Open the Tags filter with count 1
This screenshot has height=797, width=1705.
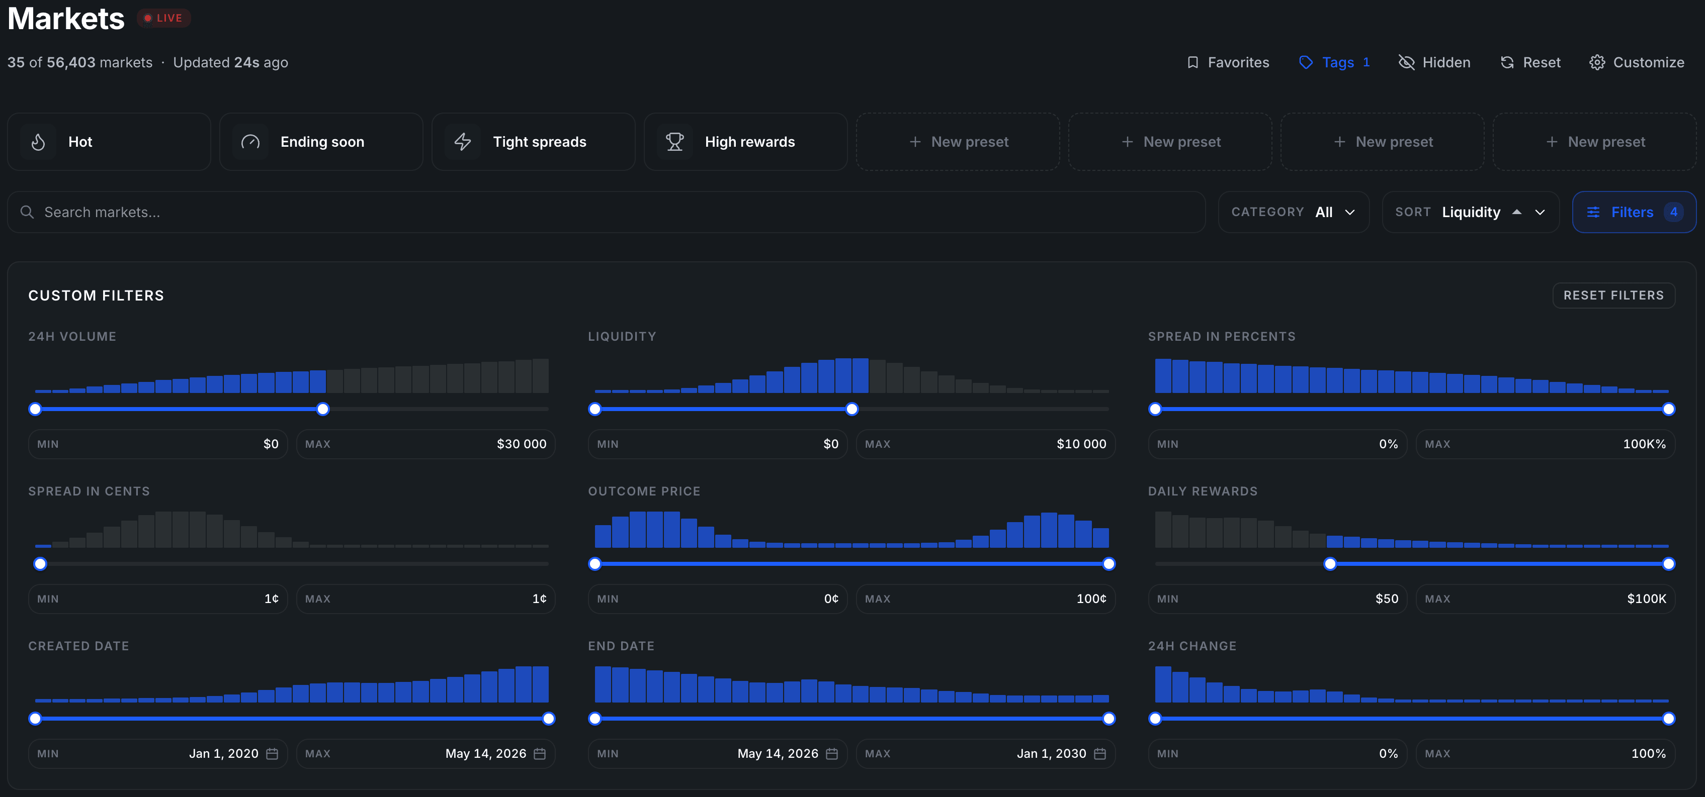click(x=1334, y=62)
